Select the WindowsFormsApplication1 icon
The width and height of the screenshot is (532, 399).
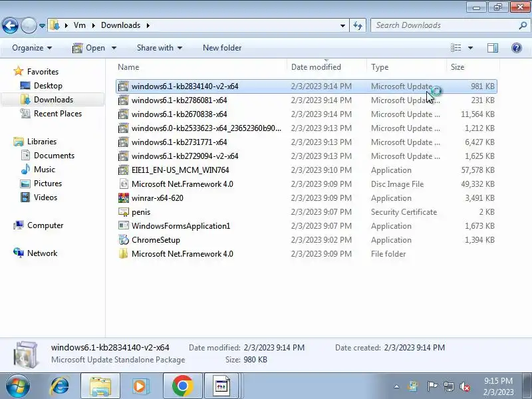coord(124,225)
